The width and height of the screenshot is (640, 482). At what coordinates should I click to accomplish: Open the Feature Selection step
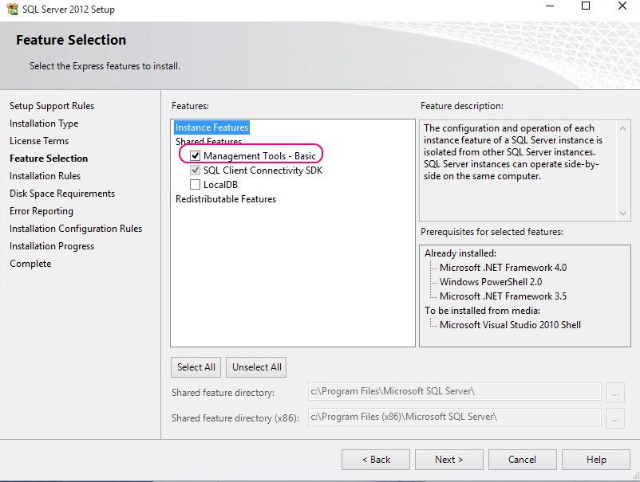click(x=49, y=159)
